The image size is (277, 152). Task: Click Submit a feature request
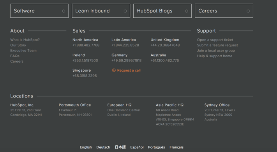[x=217, y=45]
